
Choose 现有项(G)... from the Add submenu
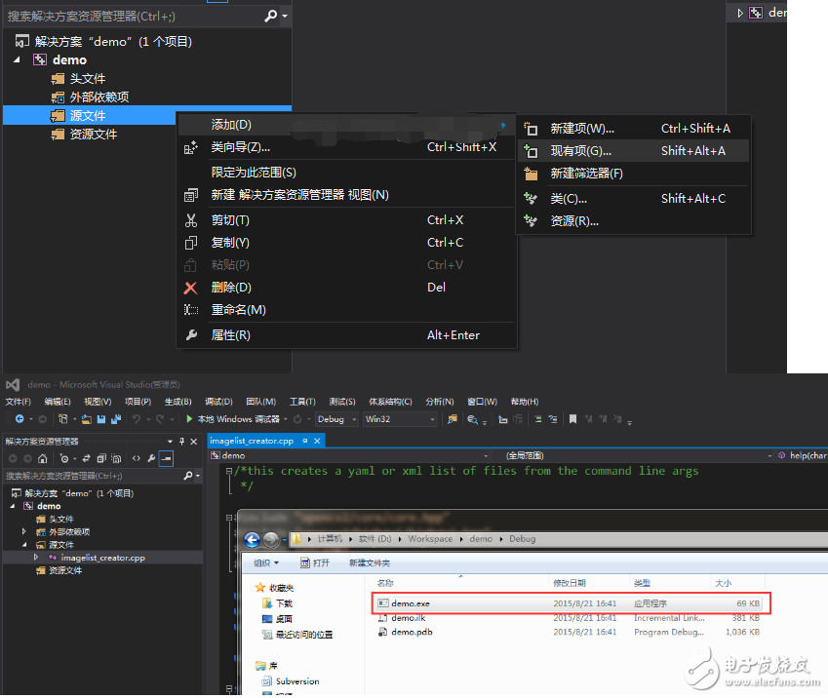tap(580, 151)
